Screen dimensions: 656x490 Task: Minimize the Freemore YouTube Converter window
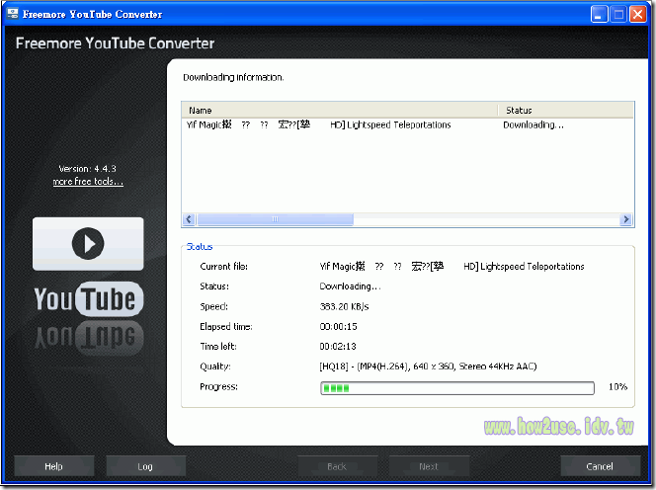tap(600, 15)
